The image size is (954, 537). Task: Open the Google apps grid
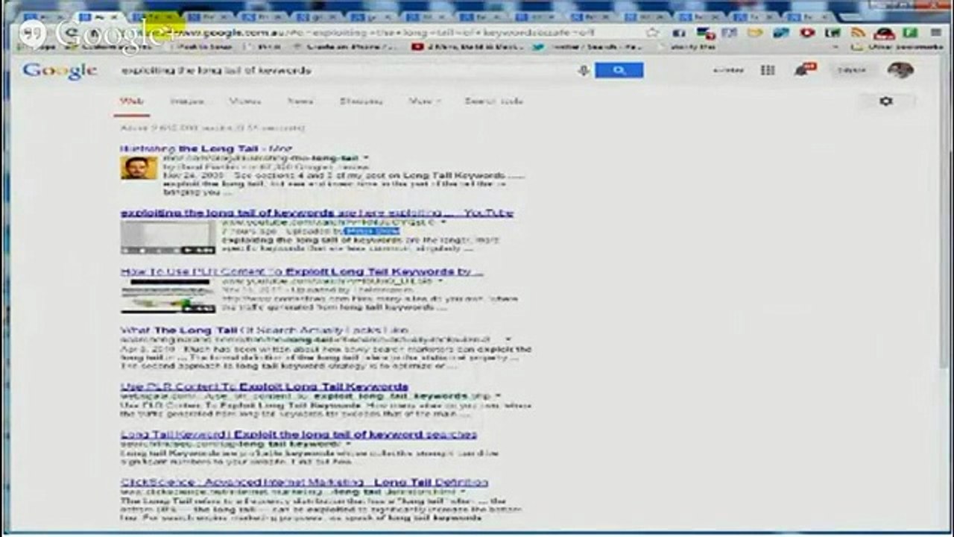pyautogui.click(x=768, y=70)
